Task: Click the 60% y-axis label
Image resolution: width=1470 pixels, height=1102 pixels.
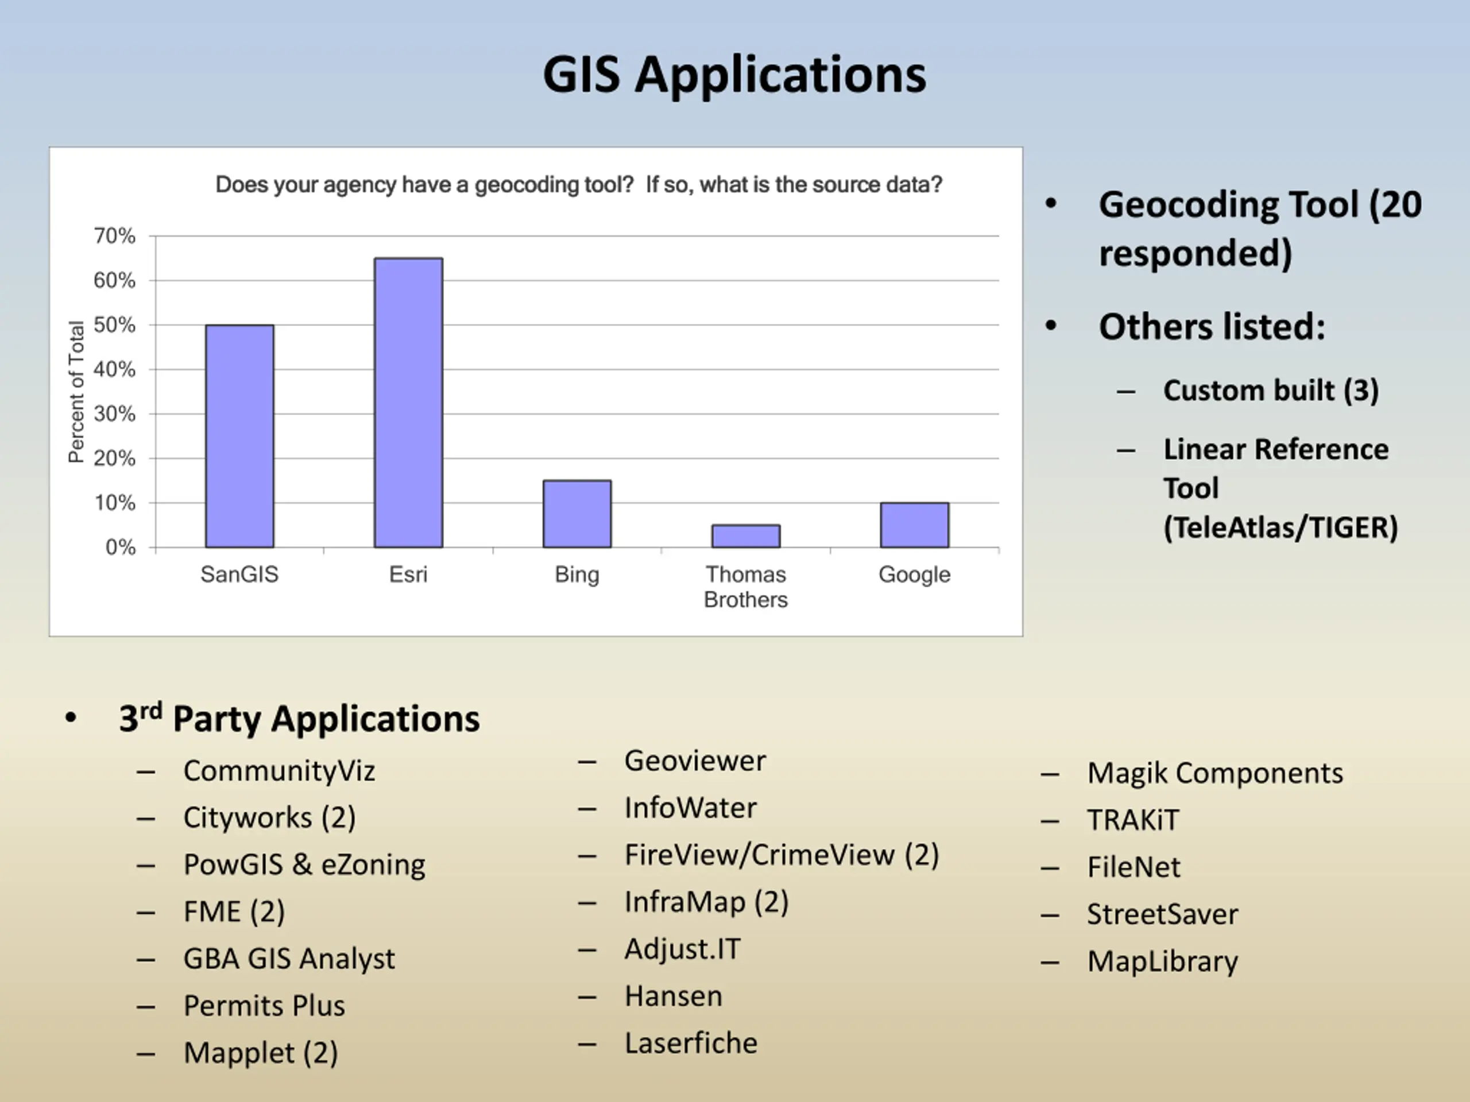Action: [x=114, y=280]
